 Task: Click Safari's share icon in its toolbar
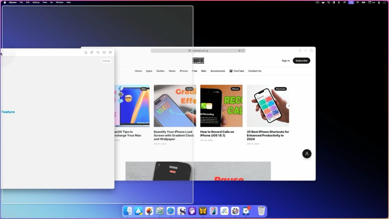click(300, 50)
